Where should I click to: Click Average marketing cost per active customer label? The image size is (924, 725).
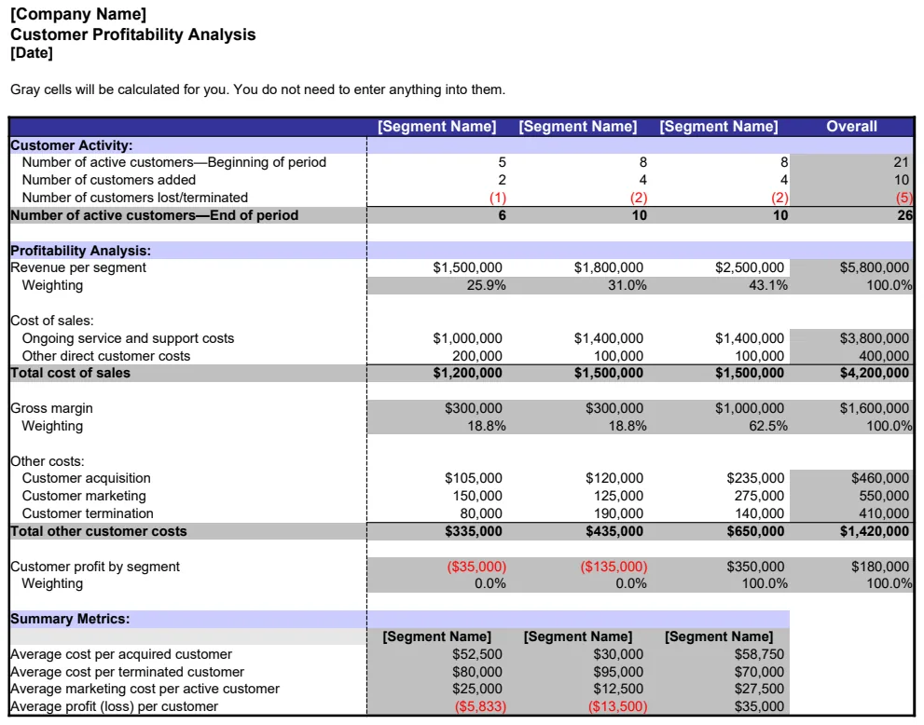(x=145, y=690)
